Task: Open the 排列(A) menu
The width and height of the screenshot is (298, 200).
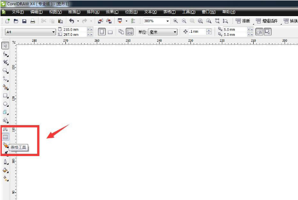Action: coord(93,12)
